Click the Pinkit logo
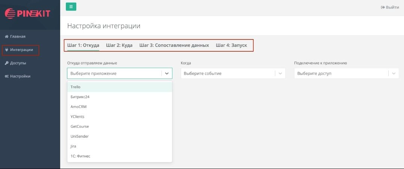404x169 pixels. pyautogui.click(x=27, y=13)
